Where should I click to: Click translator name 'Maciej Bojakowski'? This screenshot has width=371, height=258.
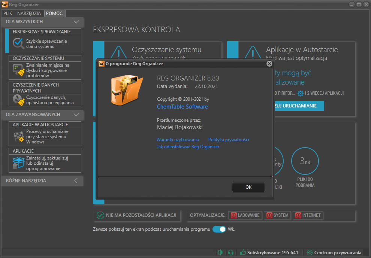click(x=180, y=127)
